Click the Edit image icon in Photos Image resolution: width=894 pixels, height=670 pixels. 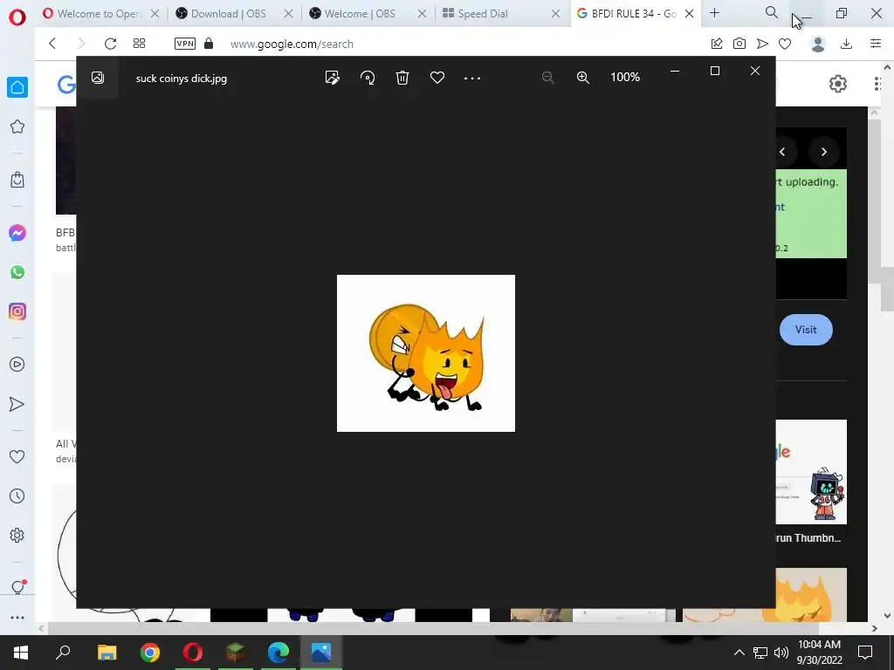tap(333, 78)
